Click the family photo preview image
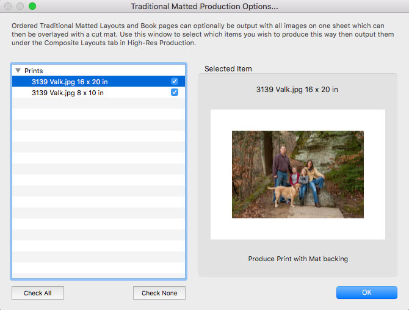This screenshot has height=310, width=409. [x=298, y=174]
